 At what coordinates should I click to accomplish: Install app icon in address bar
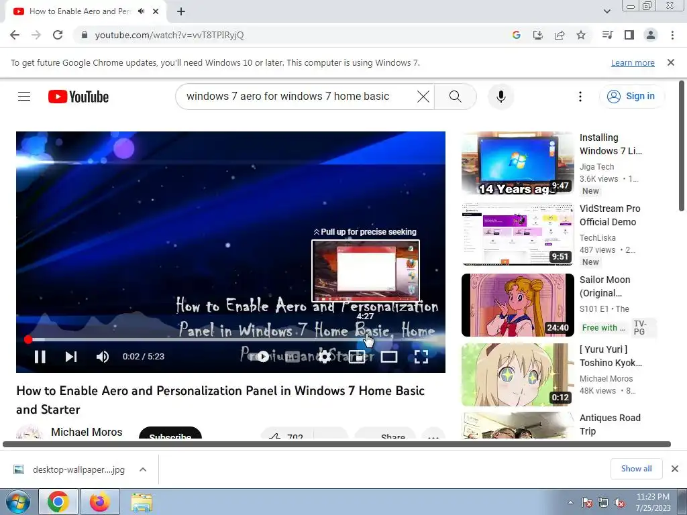(538, 35)
